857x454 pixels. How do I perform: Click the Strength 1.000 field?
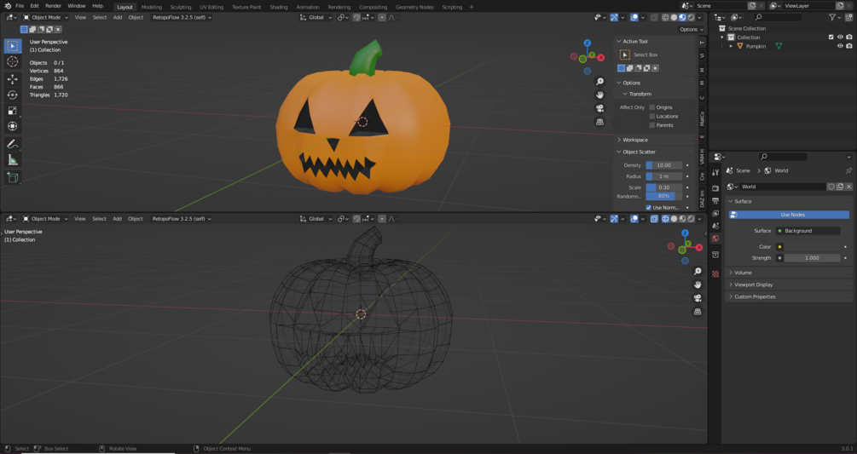812,257
